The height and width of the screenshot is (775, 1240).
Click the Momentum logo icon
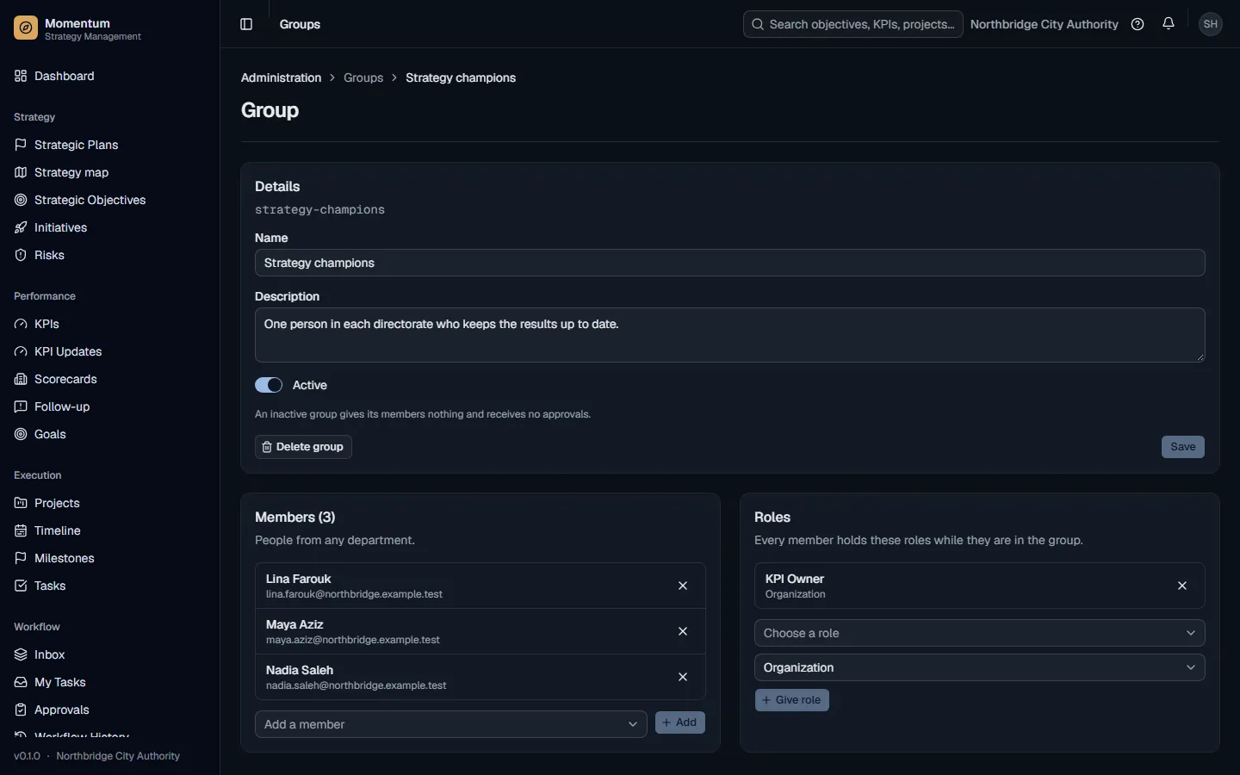(26, 28)
